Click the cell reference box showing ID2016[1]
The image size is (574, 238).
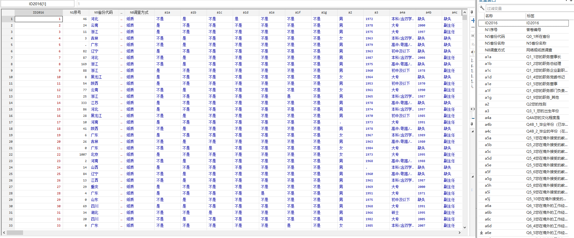coord(38,4)
